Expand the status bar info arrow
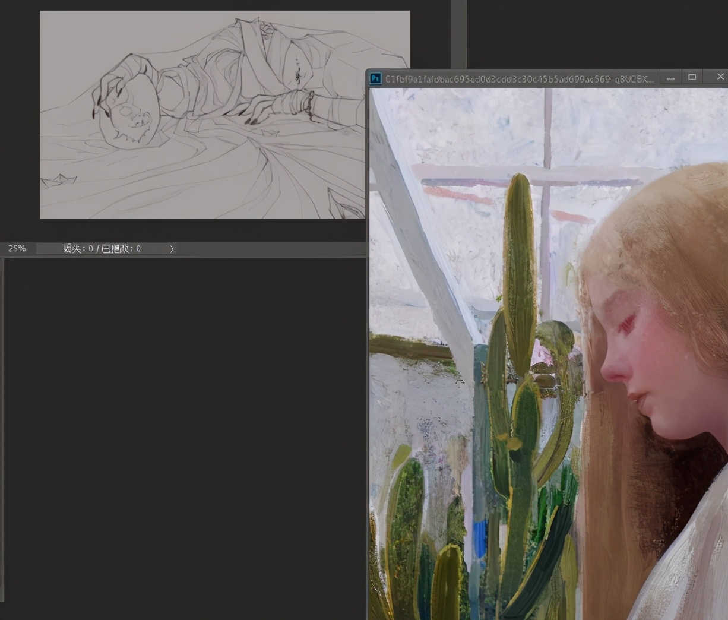This screenshot has height=620, width=728. click(172, 249)
